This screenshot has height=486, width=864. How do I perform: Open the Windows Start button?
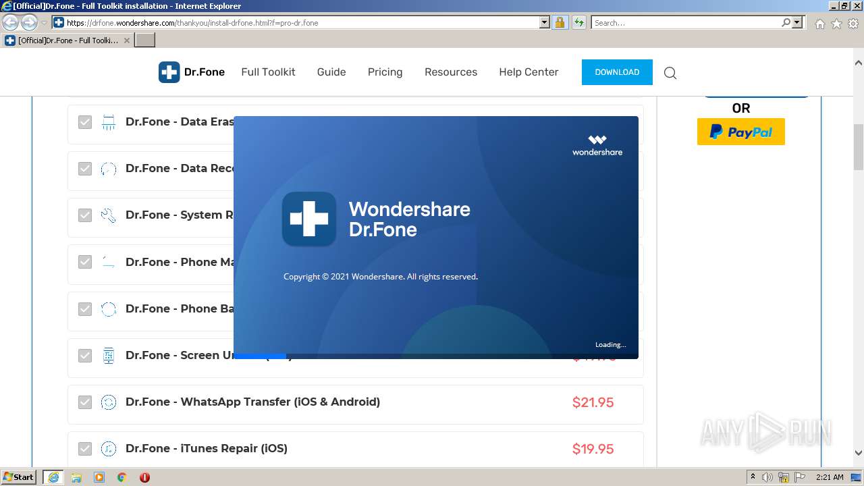point(20,477)
